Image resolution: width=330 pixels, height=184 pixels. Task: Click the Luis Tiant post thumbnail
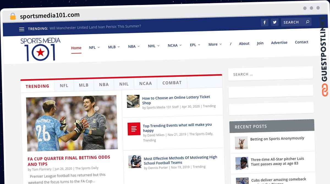[242, 163]
